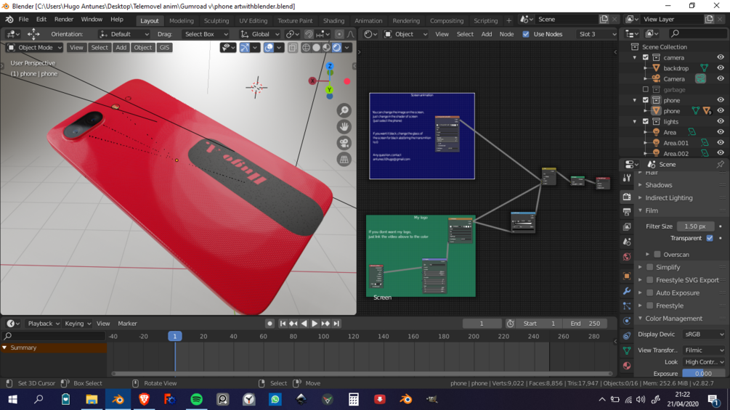Open the Display Device sRGB dropdown

click(704, 335)
